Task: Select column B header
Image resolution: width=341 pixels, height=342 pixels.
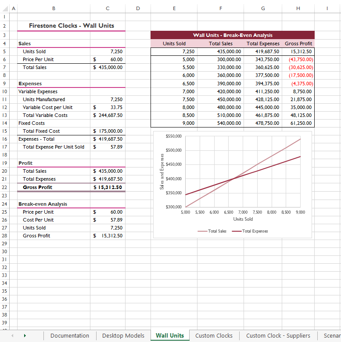Action: (x=54, y=8)
